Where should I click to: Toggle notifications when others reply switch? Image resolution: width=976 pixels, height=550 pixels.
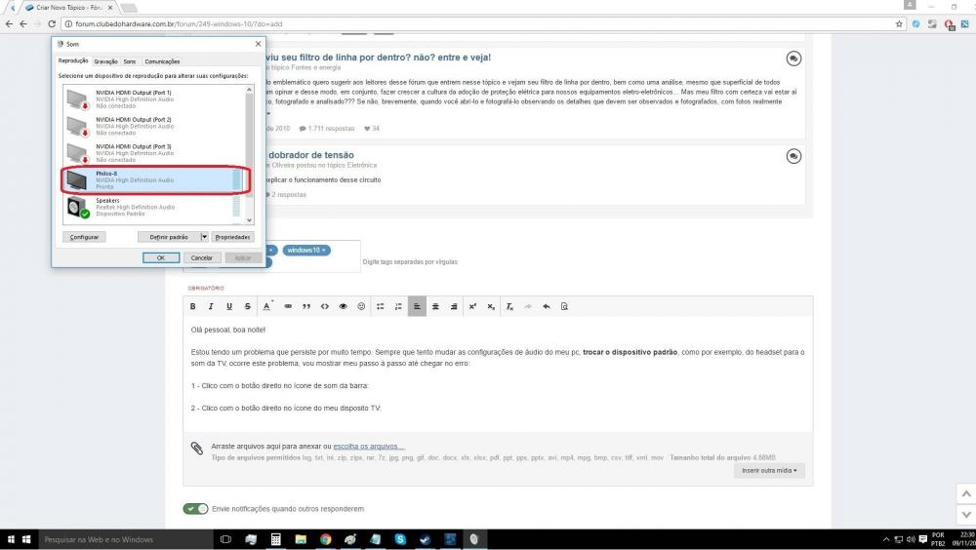click(196, 509)
